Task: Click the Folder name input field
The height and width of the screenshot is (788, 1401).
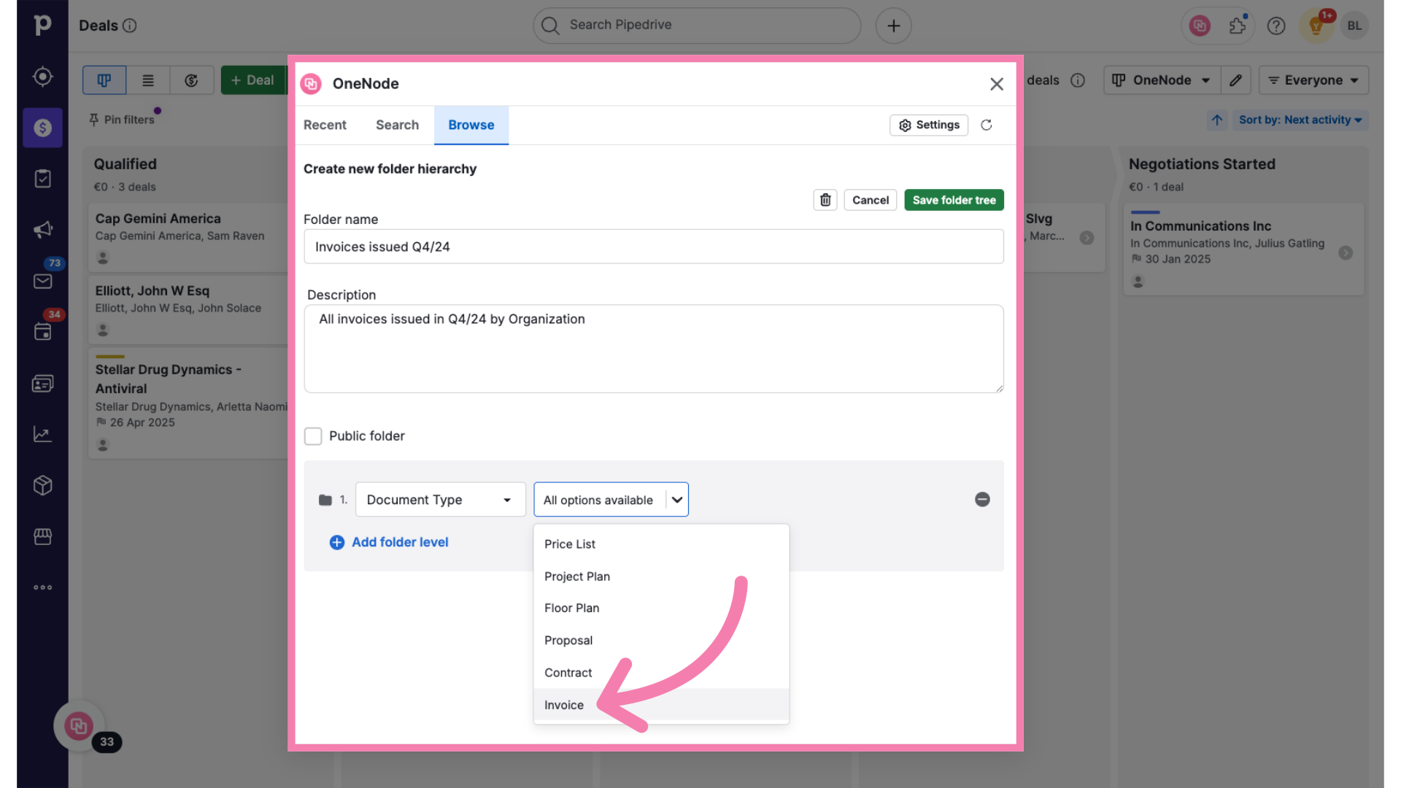Action: point(653,245)
